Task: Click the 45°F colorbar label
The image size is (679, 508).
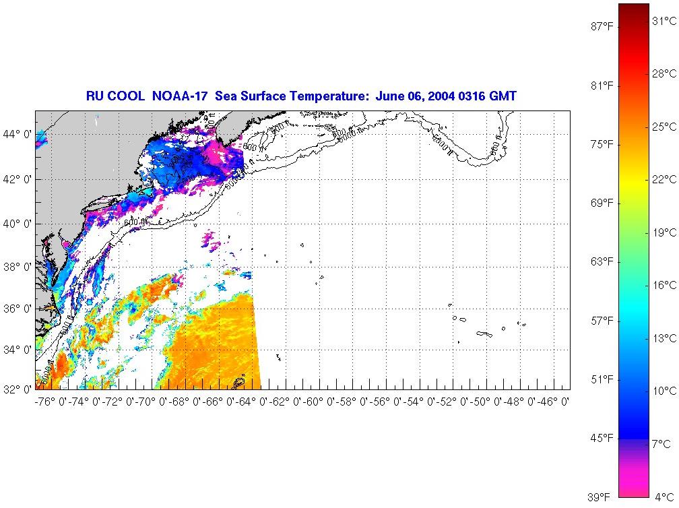Action: point(602,439)
